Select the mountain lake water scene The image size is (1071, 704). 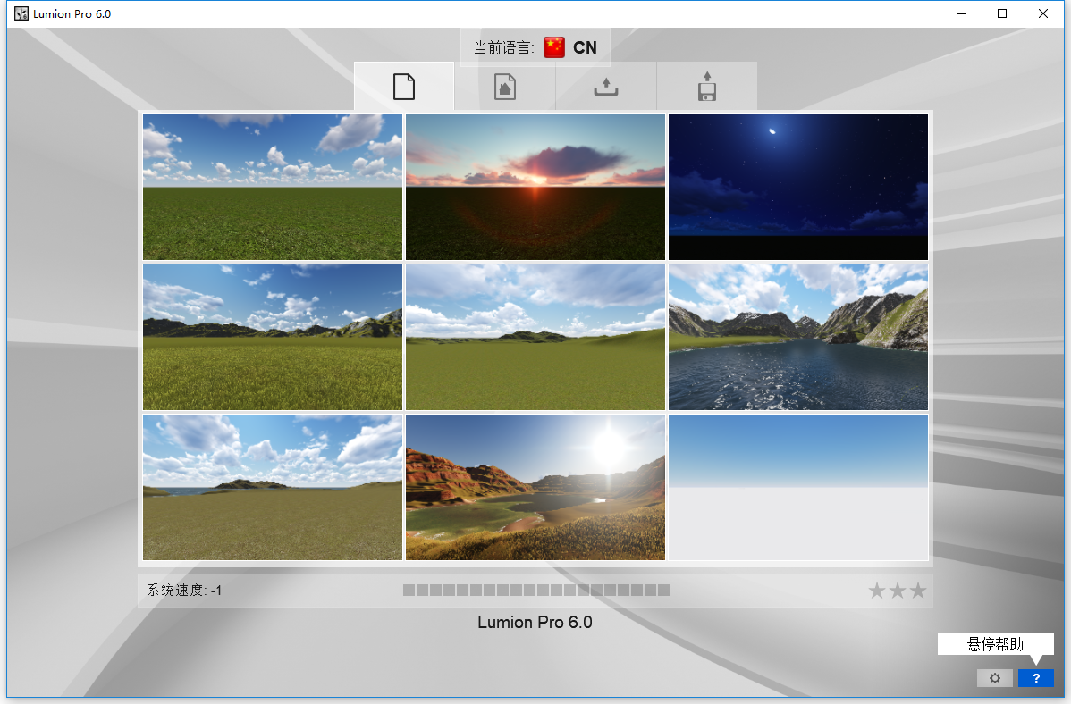point(798,338)
